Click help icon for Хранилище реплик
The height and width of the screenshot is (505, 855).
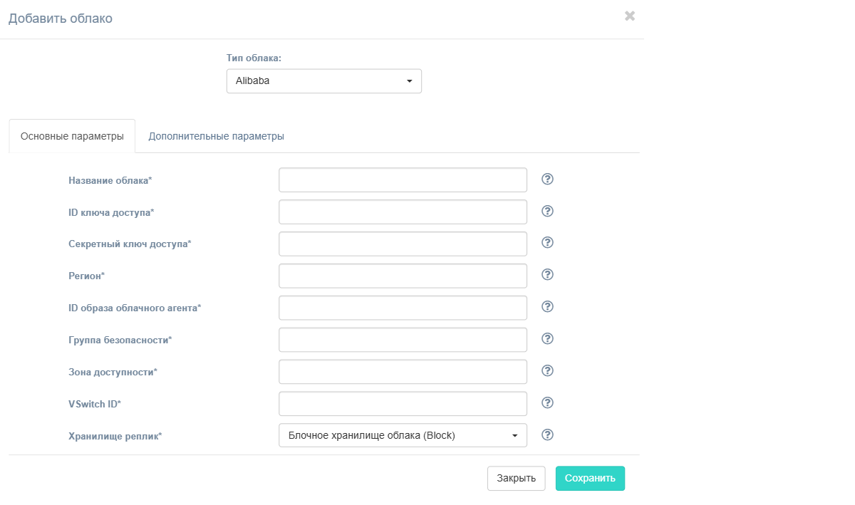[547, 434]
